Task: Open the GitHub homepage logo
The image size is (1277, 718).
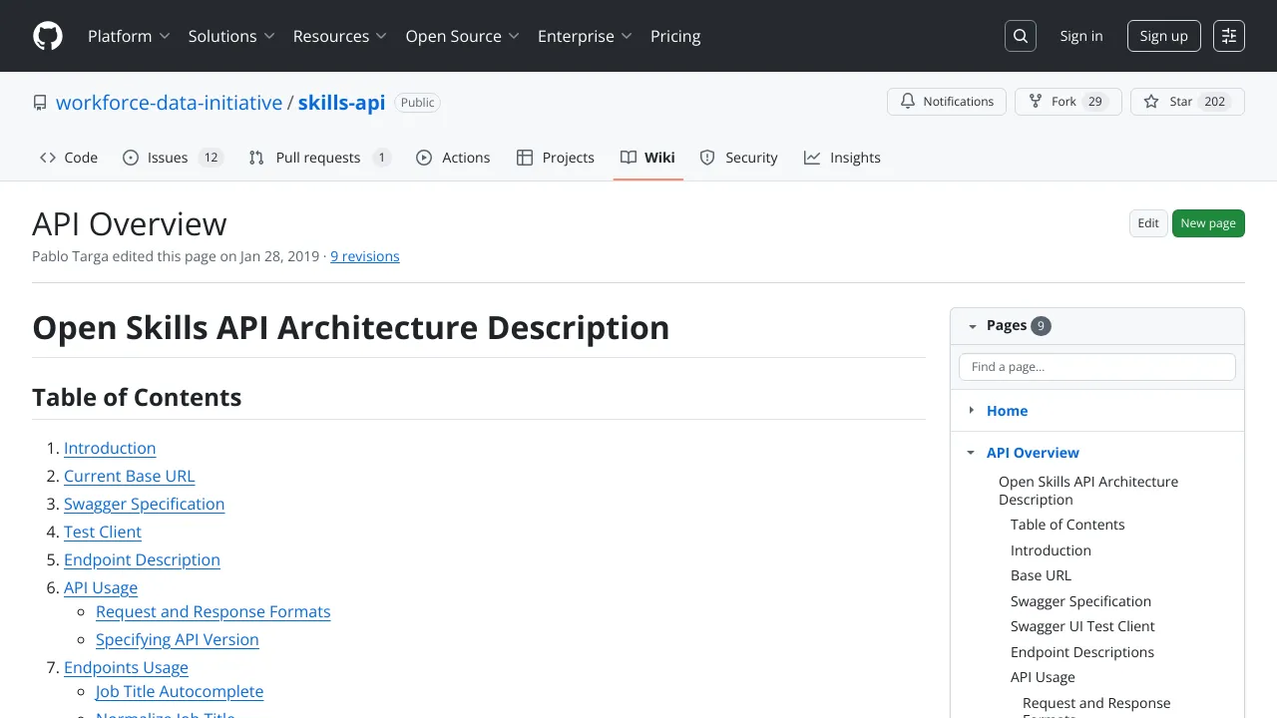Action: 48,36
